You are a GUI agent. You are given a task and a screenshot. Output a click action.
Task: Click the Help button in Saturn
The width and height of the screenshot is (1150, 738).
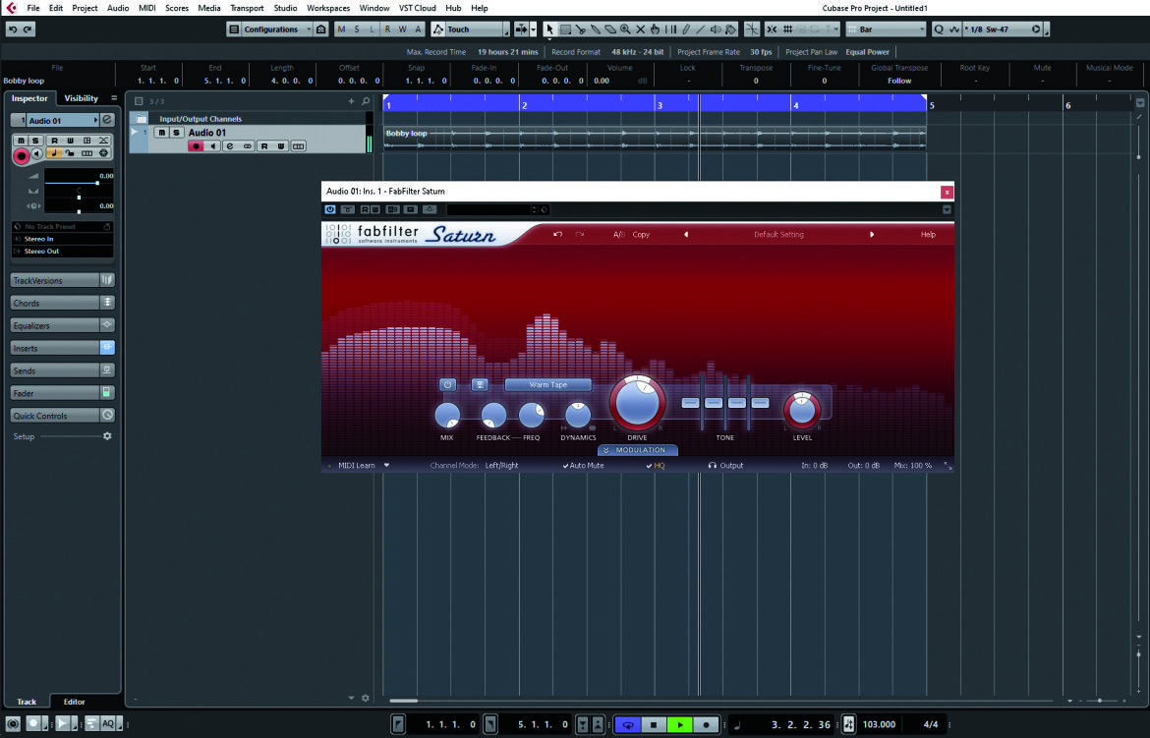click(928, 235)
